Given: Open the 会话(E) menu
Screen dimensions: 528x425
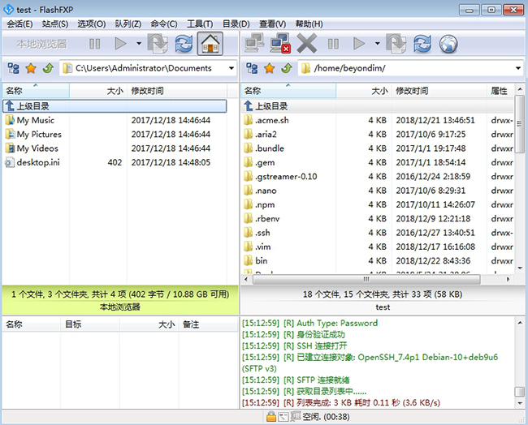Looking at the screenshot, I should (x=19, y=24).
